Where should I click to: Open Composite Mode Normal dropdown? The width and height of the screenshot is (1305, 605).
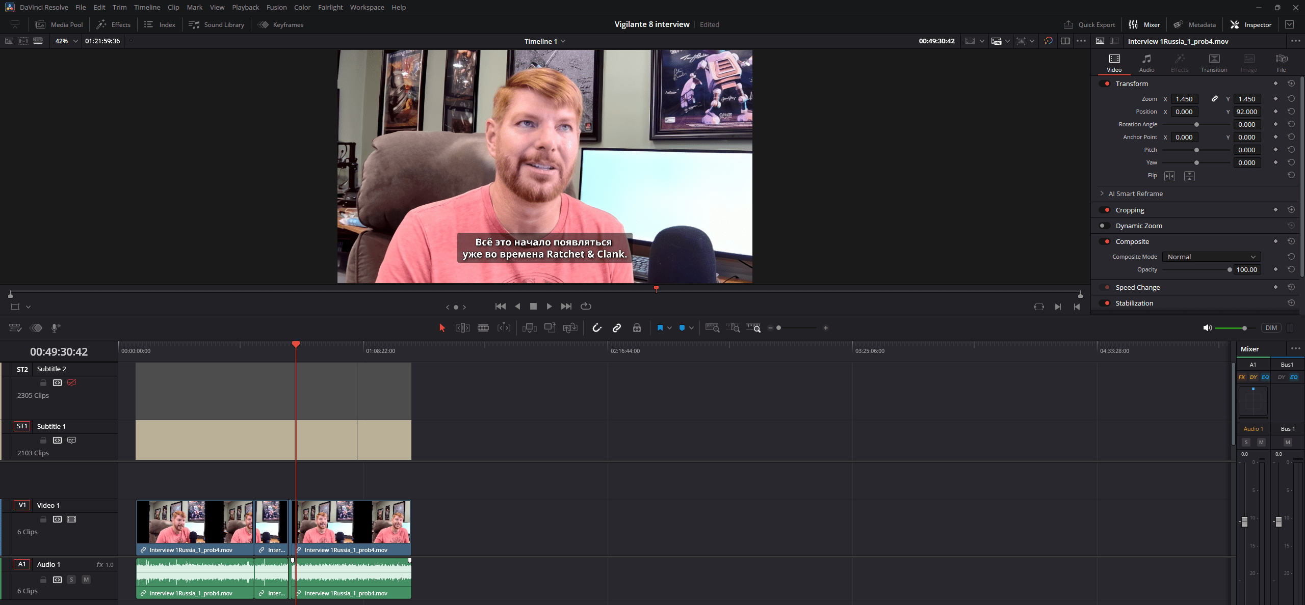[1211, 257]
